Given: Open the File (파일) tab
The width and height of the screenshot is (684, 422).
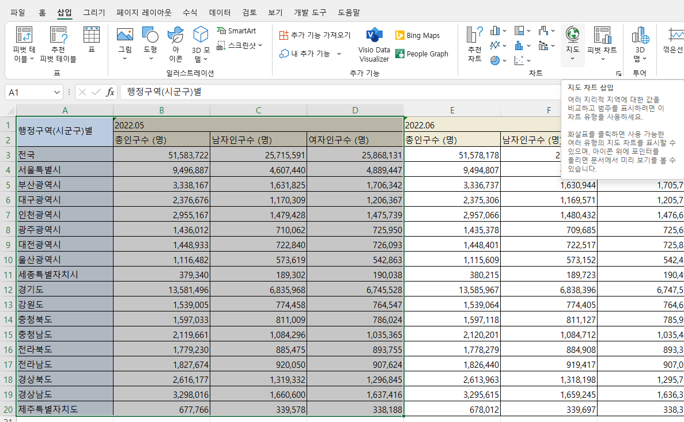Looking at the screenshot, I should (18, 13).
